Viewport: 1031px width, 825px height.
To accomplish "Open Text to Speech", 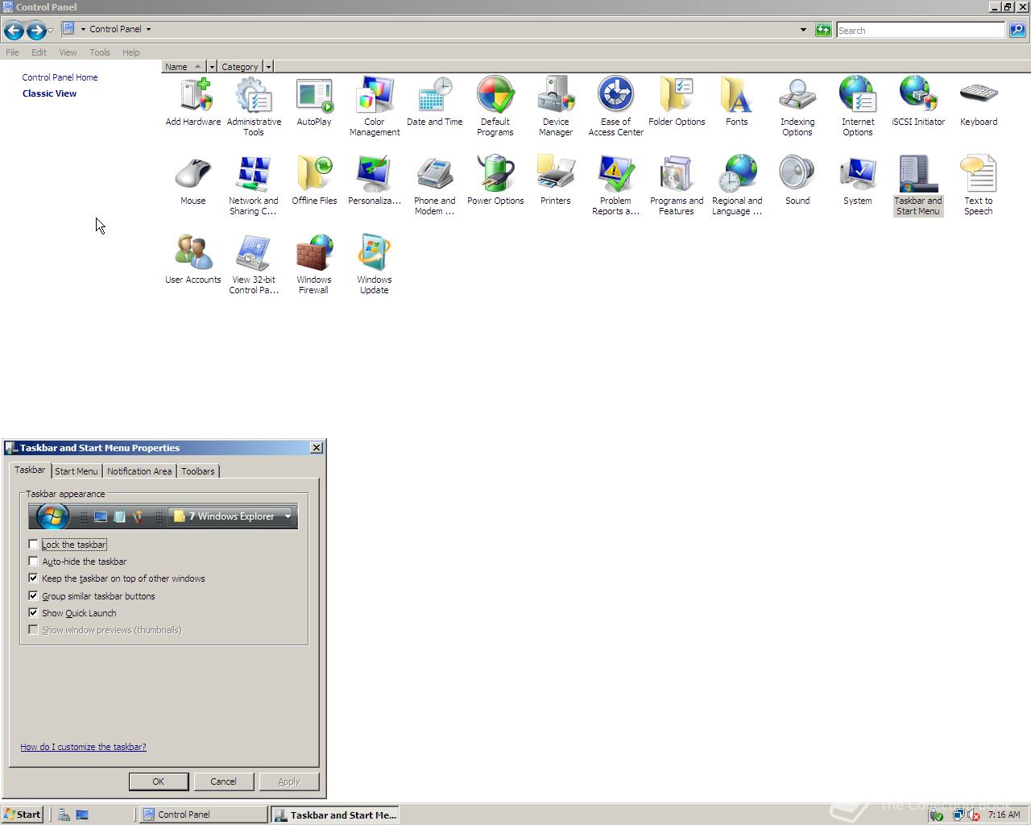I will (x=979, y=185).
